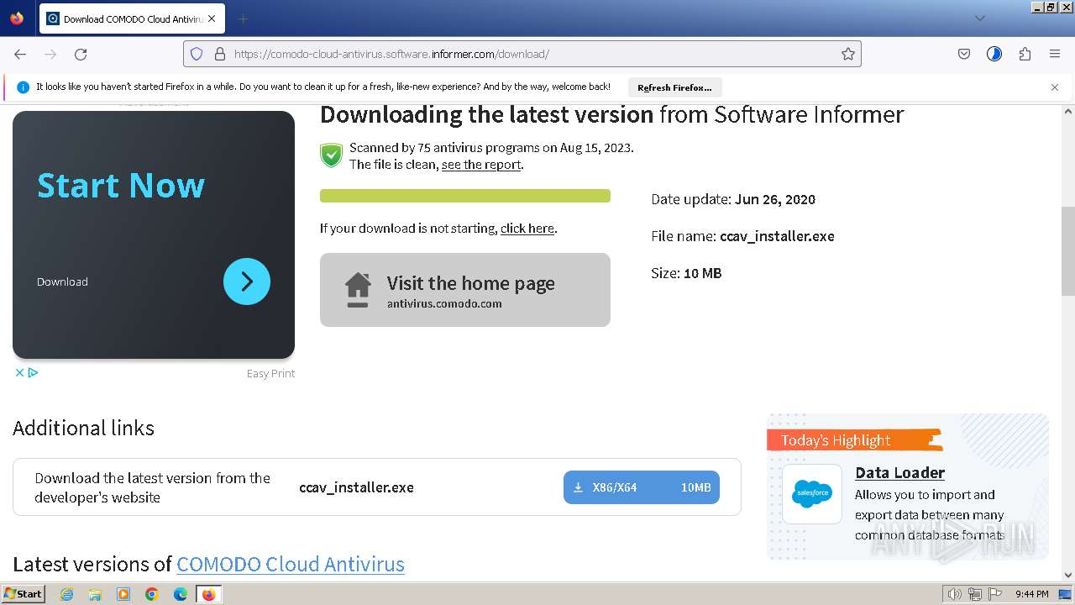The image size is (1075, 605).
Task: Click the Start Now ad heading
Action: click(121, 185)
